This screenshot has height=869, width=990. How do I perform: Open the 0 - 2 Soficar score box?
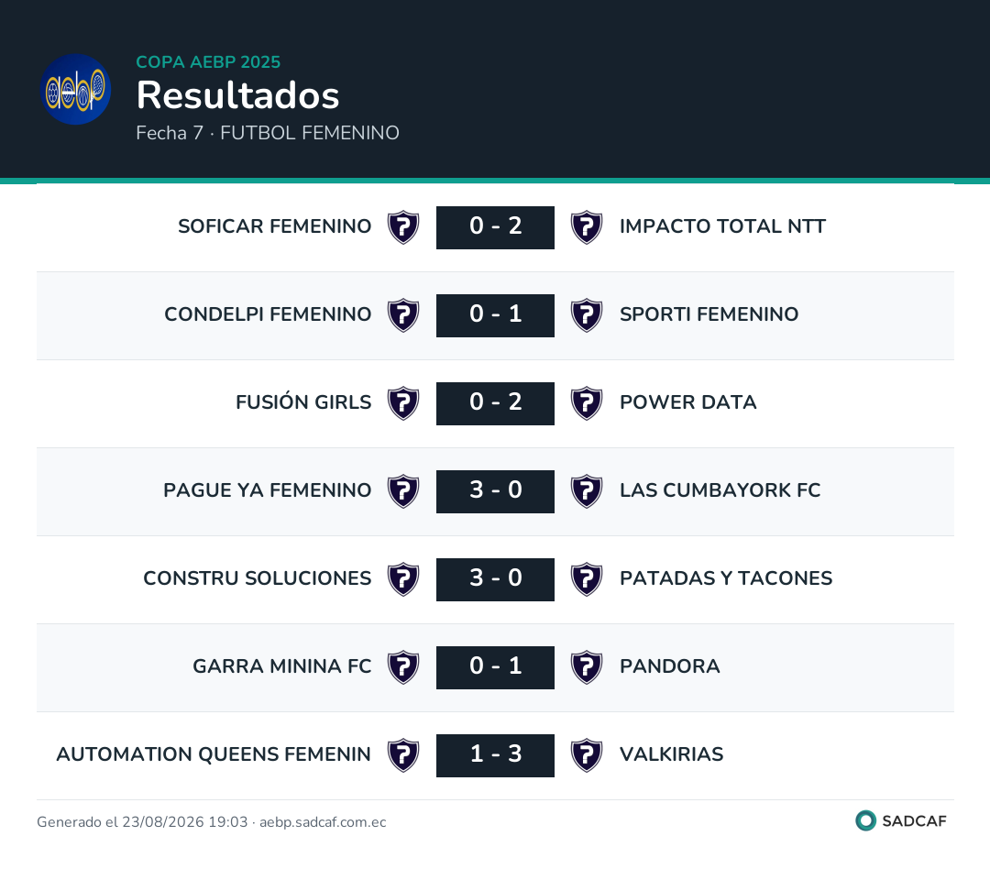pyautogui.click(x=496, y=227)
